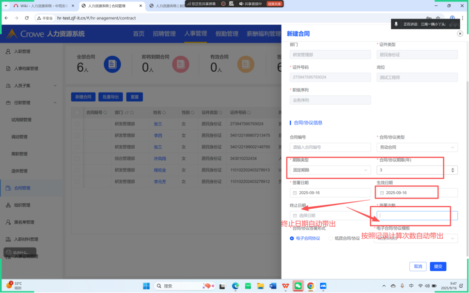The width and height of the screenshot is (469, 293).
Task: Show hidden tray icons via the chevron
Action: pos(384,286)
